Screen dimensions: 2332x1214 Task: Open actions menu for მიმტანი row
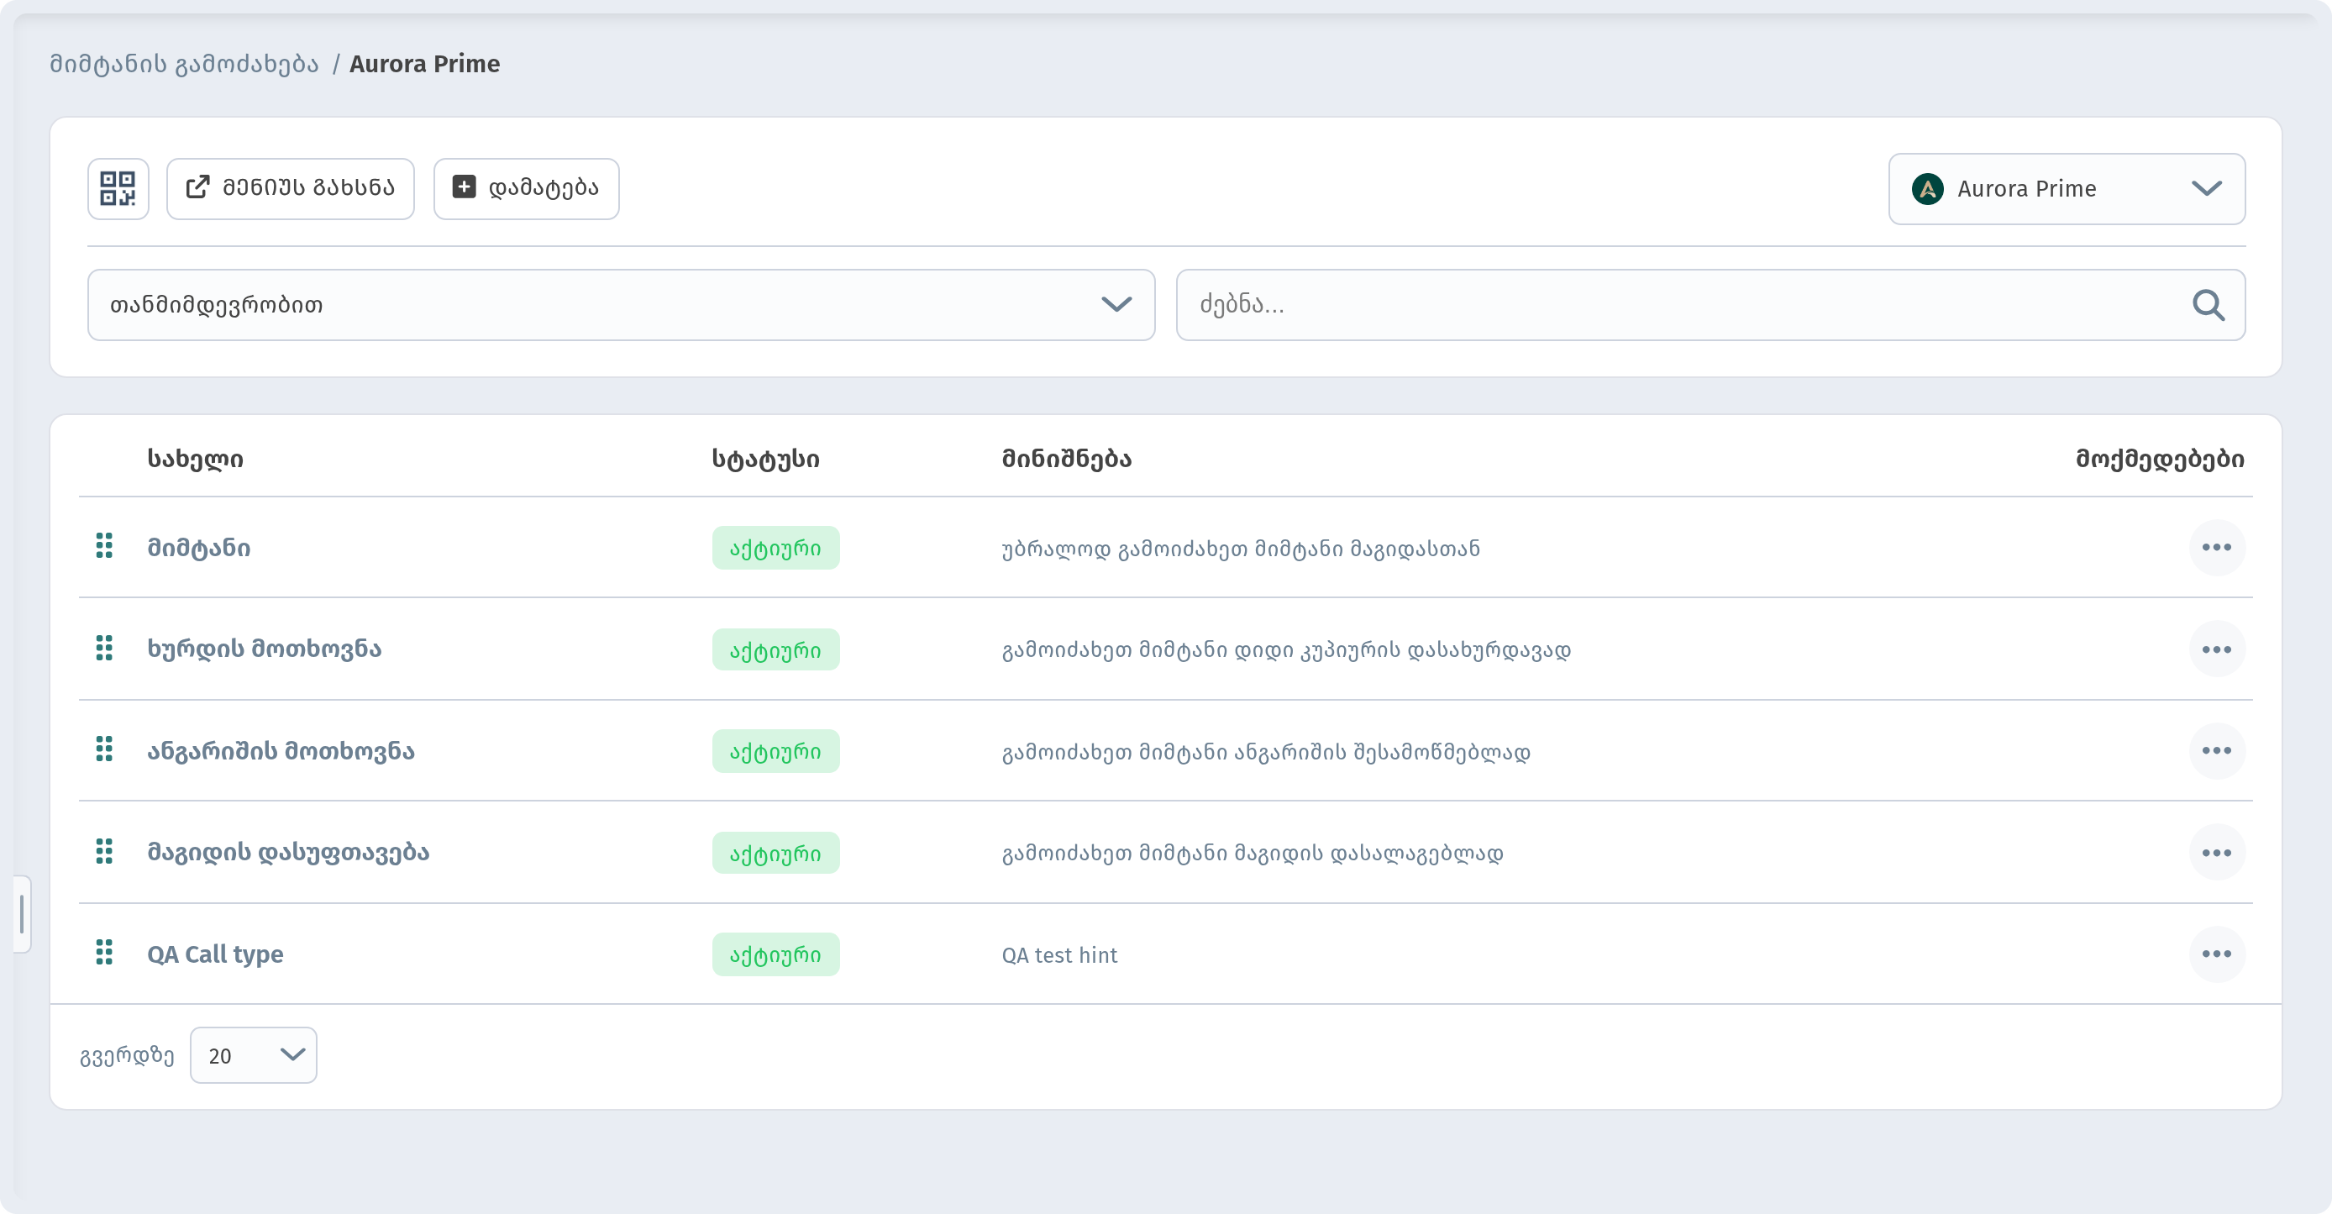pyautogui.click(x=2216, y=547)
